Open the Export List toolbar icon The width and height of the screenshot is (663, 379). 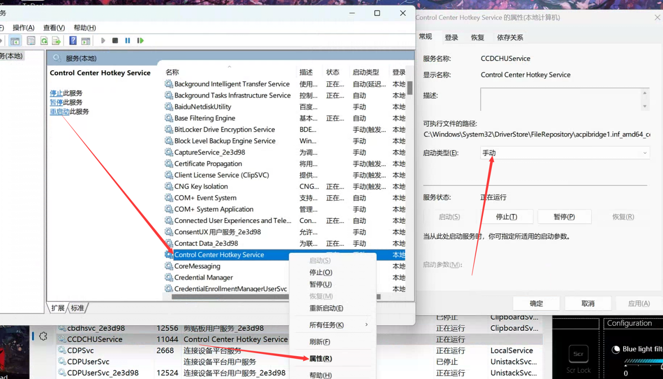click(57, 40)
